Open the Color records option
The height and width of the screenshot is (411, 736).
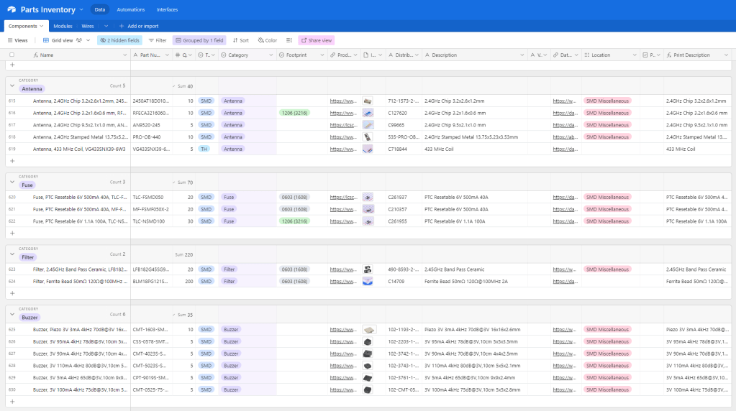click(x=267, y=40)
